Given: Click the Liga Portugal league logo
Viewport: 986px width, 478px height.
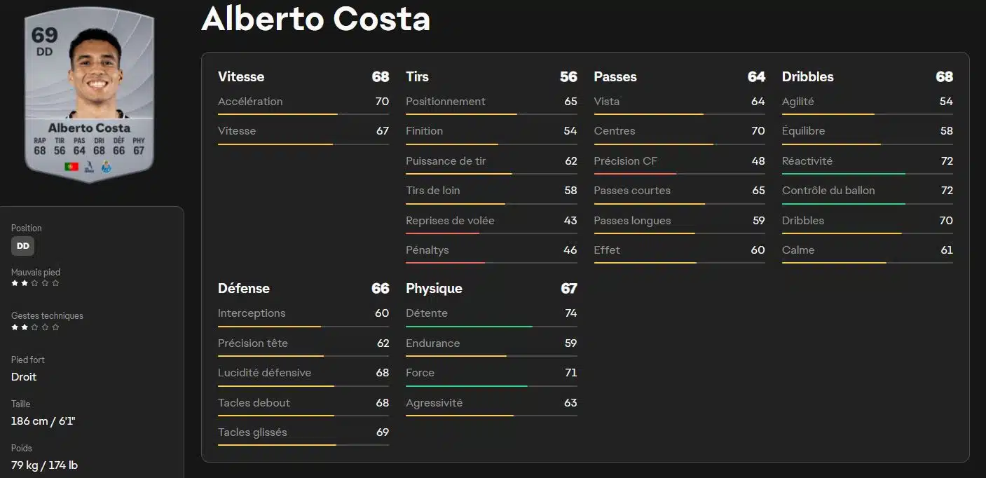Looking at the screenshot, I should [x=89, y=166].
